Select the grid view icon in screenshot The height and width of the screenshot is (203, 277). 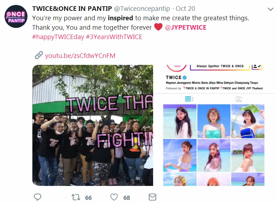(x=189, y=99)
